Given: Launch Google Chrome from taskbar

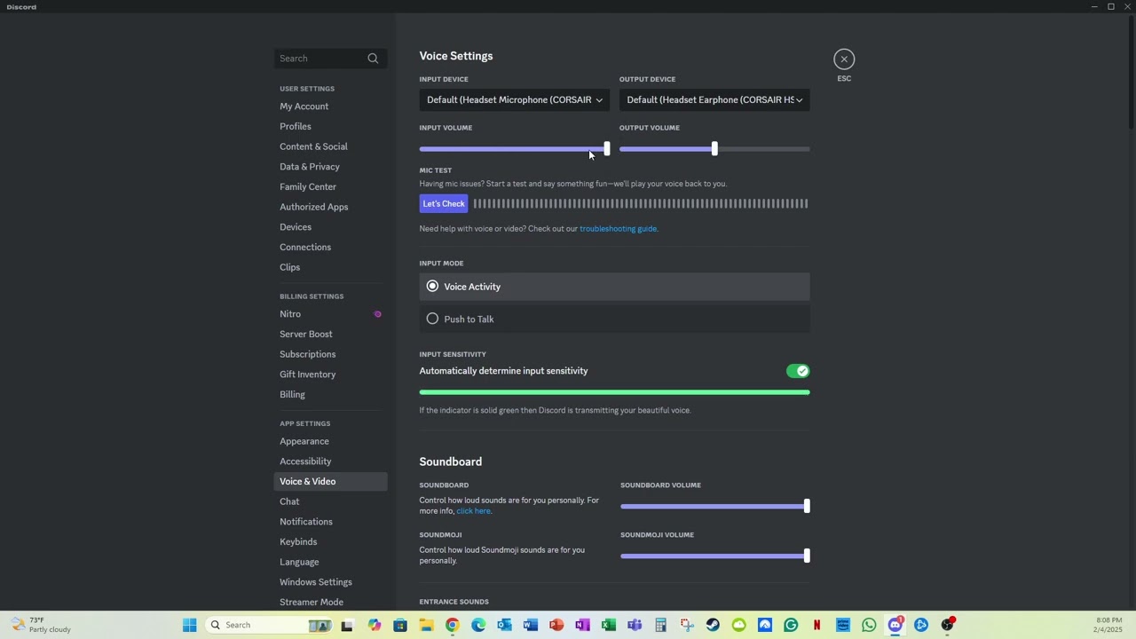Looking at the screenshot, I should coord(453,625).
